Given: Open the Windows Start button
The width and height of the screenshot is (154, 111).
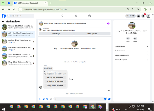Looking at the screenshot, I should point(4,109).
